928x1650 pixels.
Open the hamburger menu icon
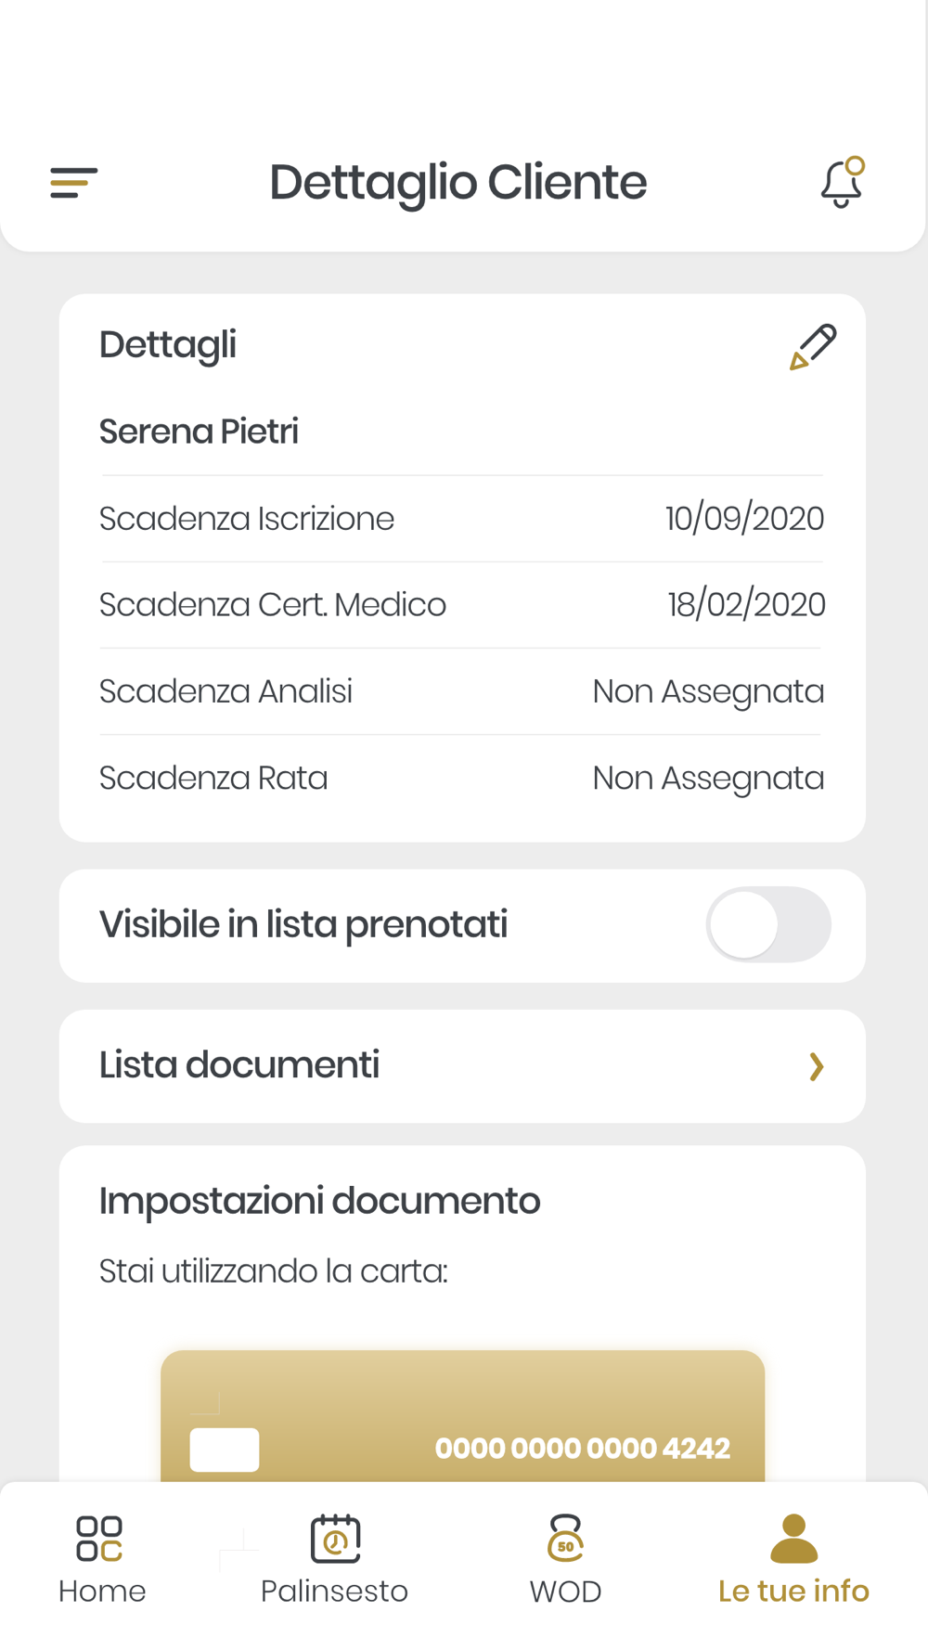(x=73, y=183)
